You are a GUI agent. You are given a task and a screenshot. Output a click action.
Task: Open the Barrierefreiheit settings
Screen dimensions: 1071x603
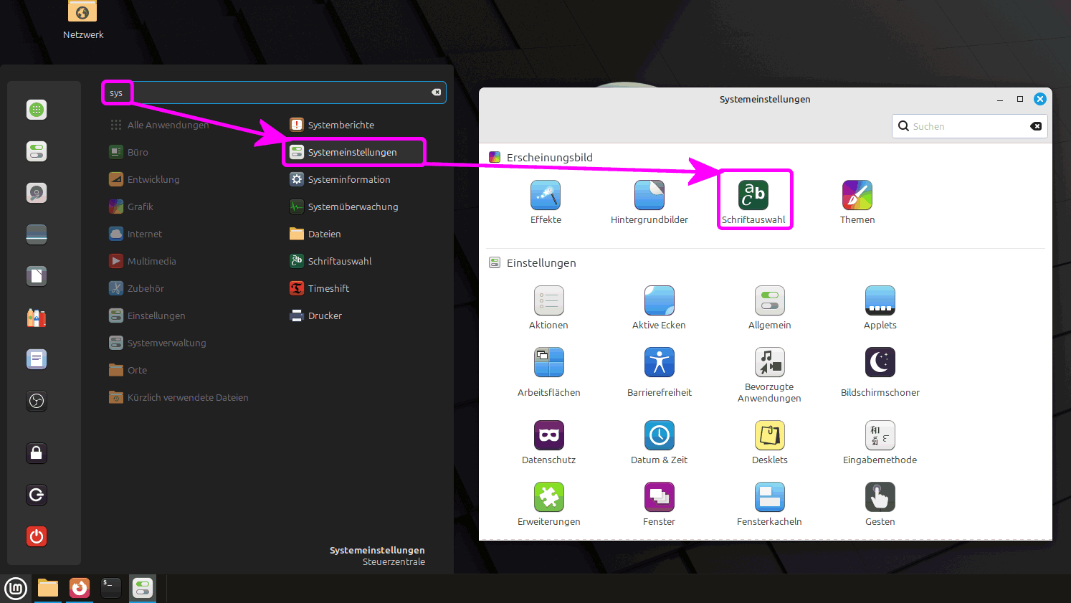[x=658, y=363]
